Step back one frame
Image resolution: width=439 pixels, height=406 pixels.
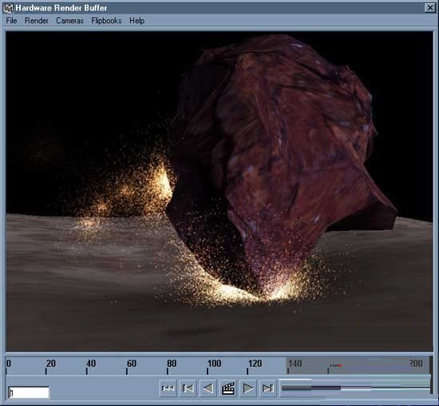click(188, 388)
